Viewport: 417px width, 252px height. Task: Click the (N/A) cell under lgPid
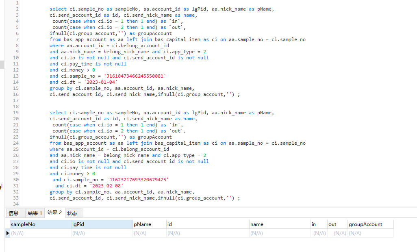tap(102, 233)
